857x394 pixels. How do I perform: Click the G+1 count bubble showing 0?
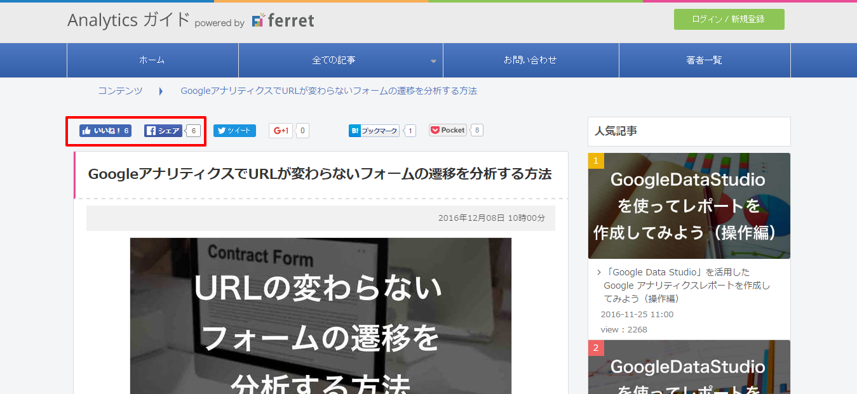point(303,131)
